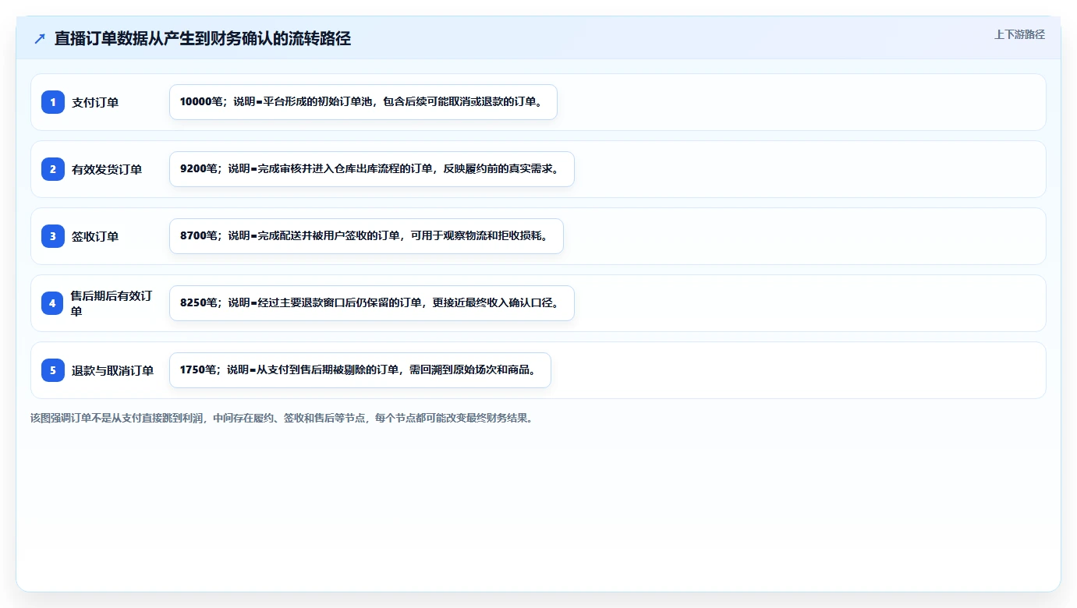The width and height of the screenshot is (1077, 608).
Task: Click the 退款与取消订单 step label
Action: [x=112, y=370]
